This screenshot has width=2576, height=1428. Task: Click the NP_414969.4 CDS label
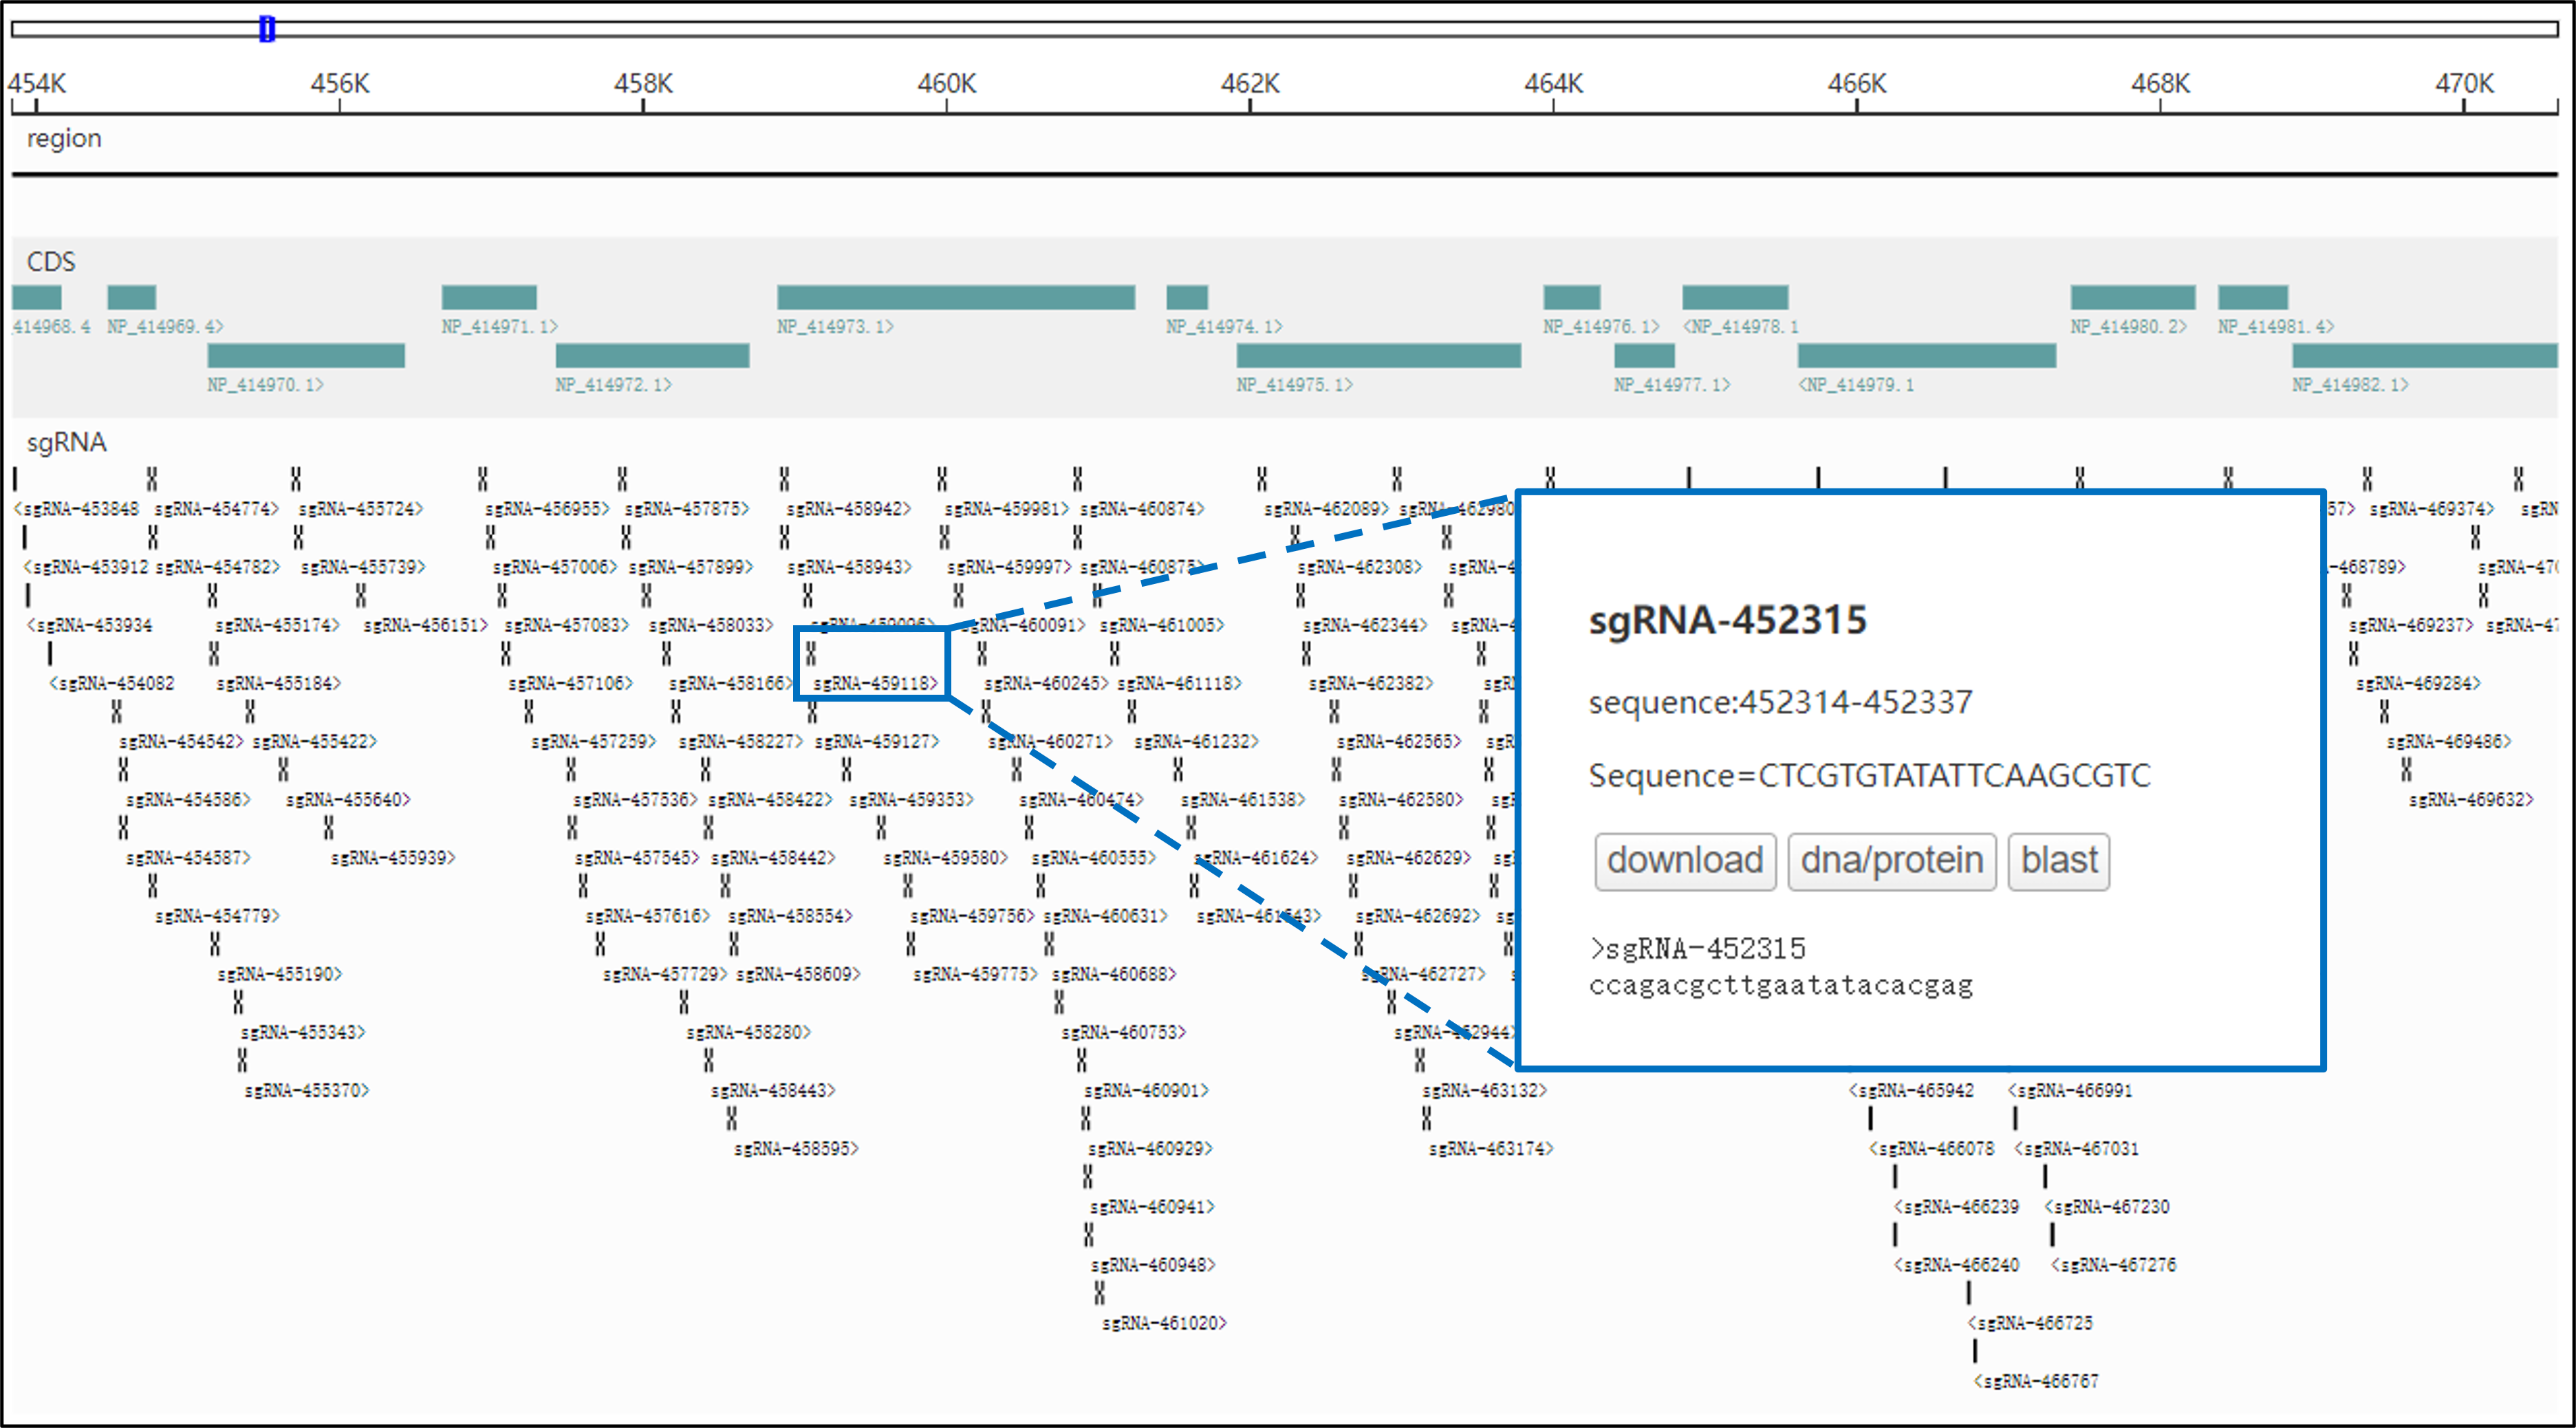pyautogui.click(x=166, y=327)
